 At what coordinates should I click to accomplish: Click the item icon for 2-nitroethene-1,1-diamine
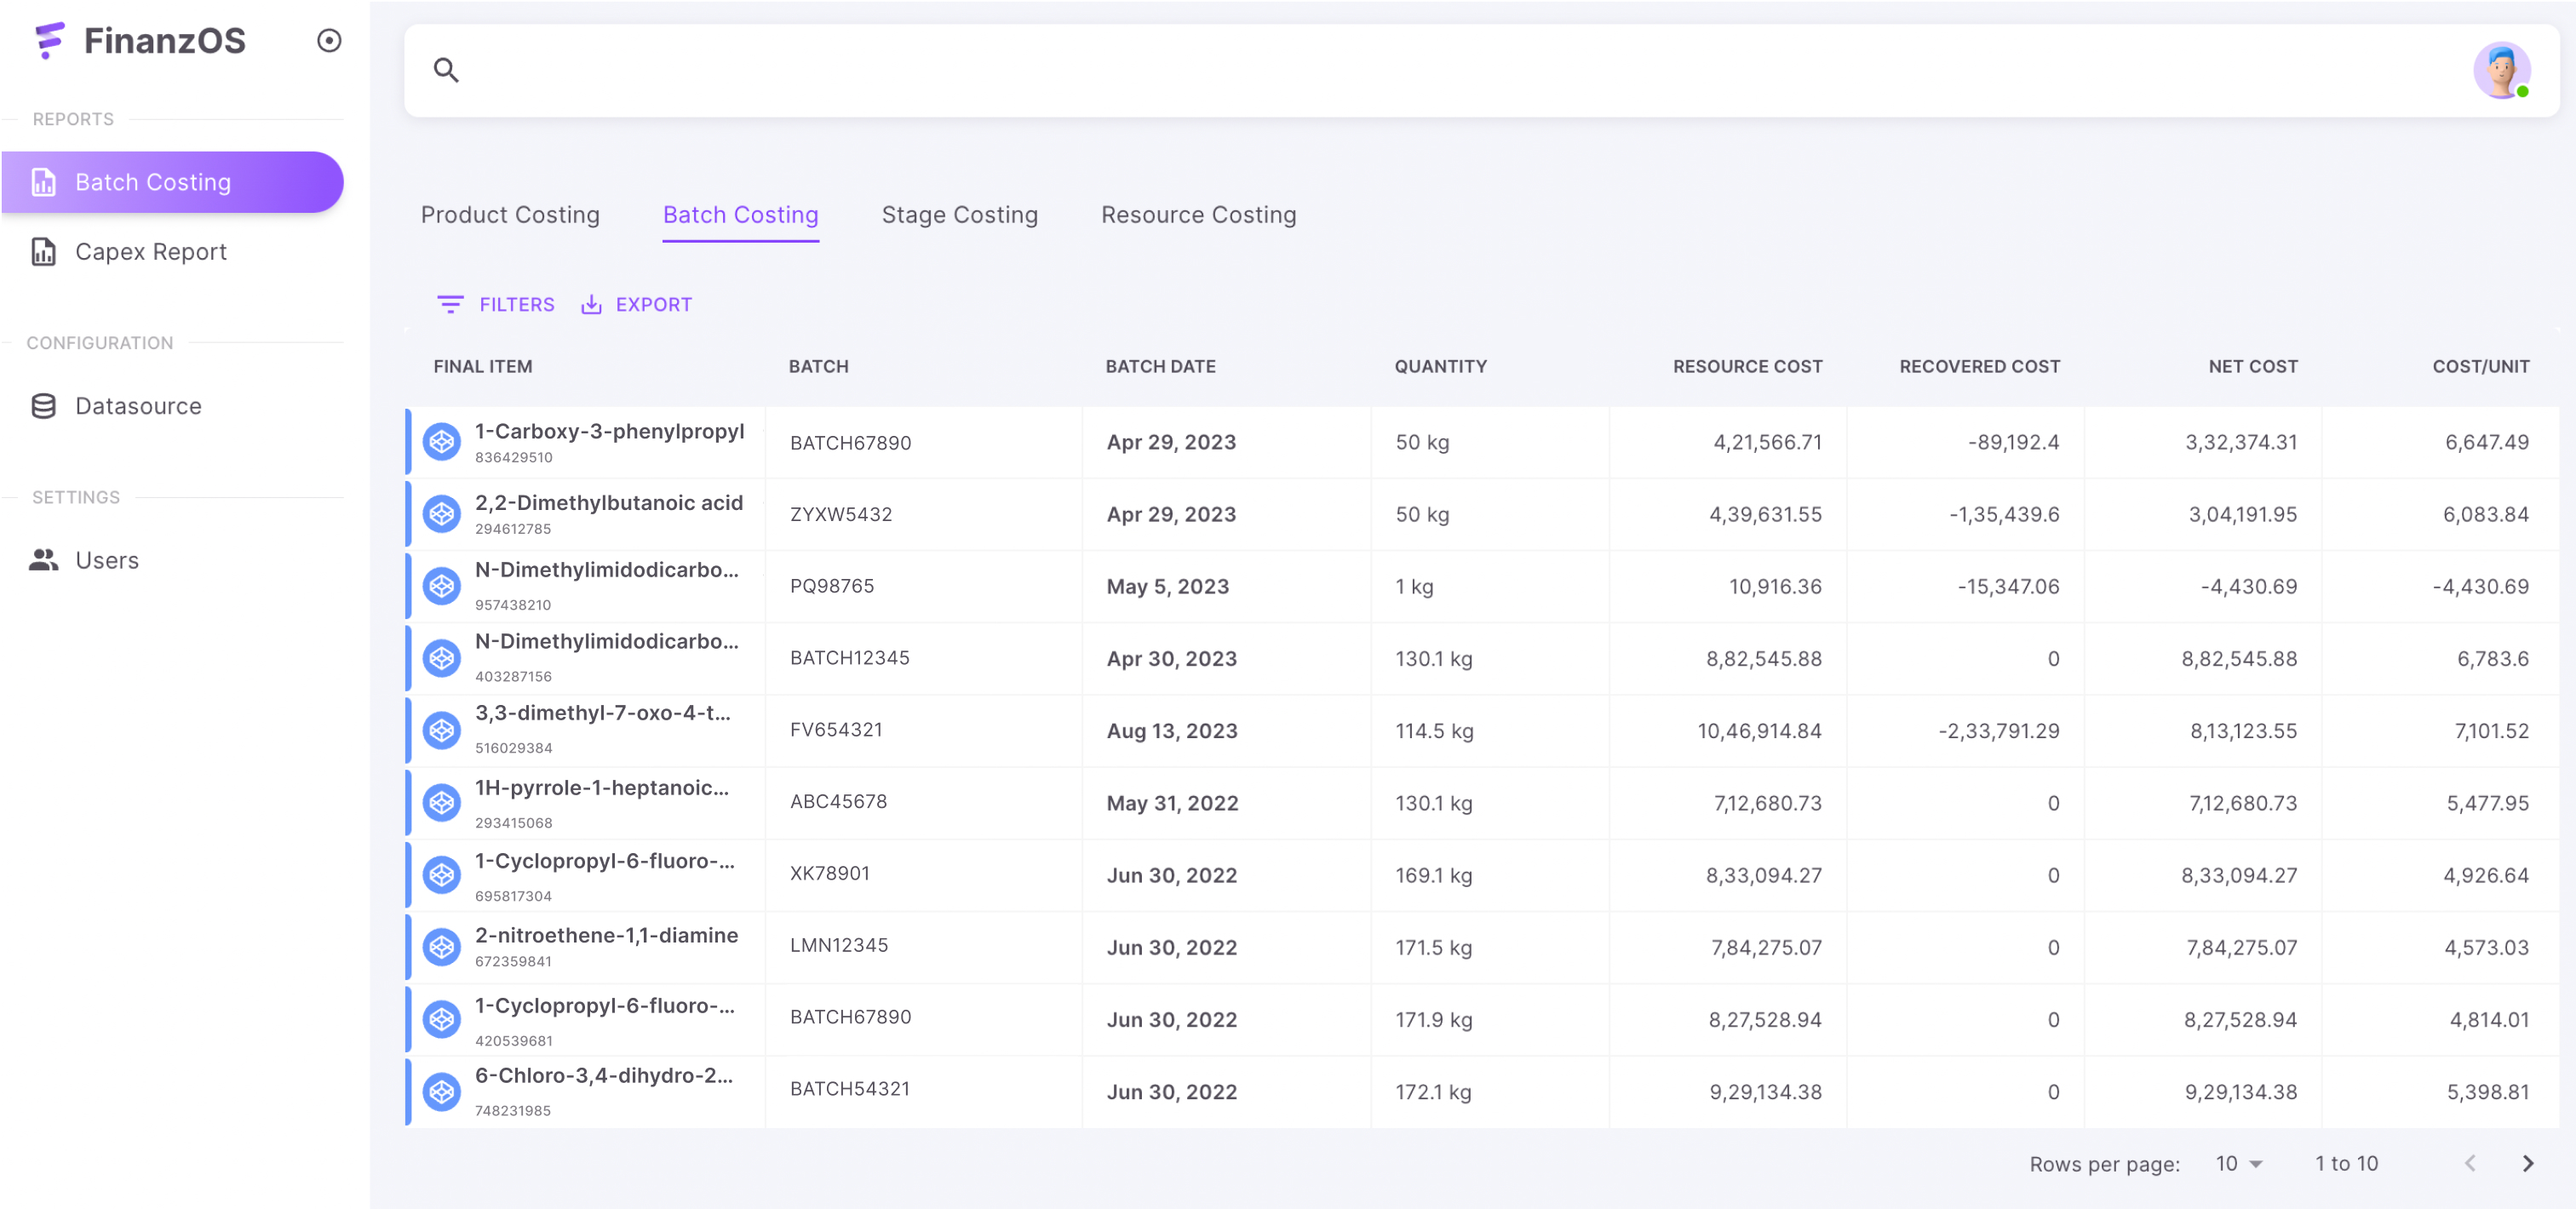(442, 946)
